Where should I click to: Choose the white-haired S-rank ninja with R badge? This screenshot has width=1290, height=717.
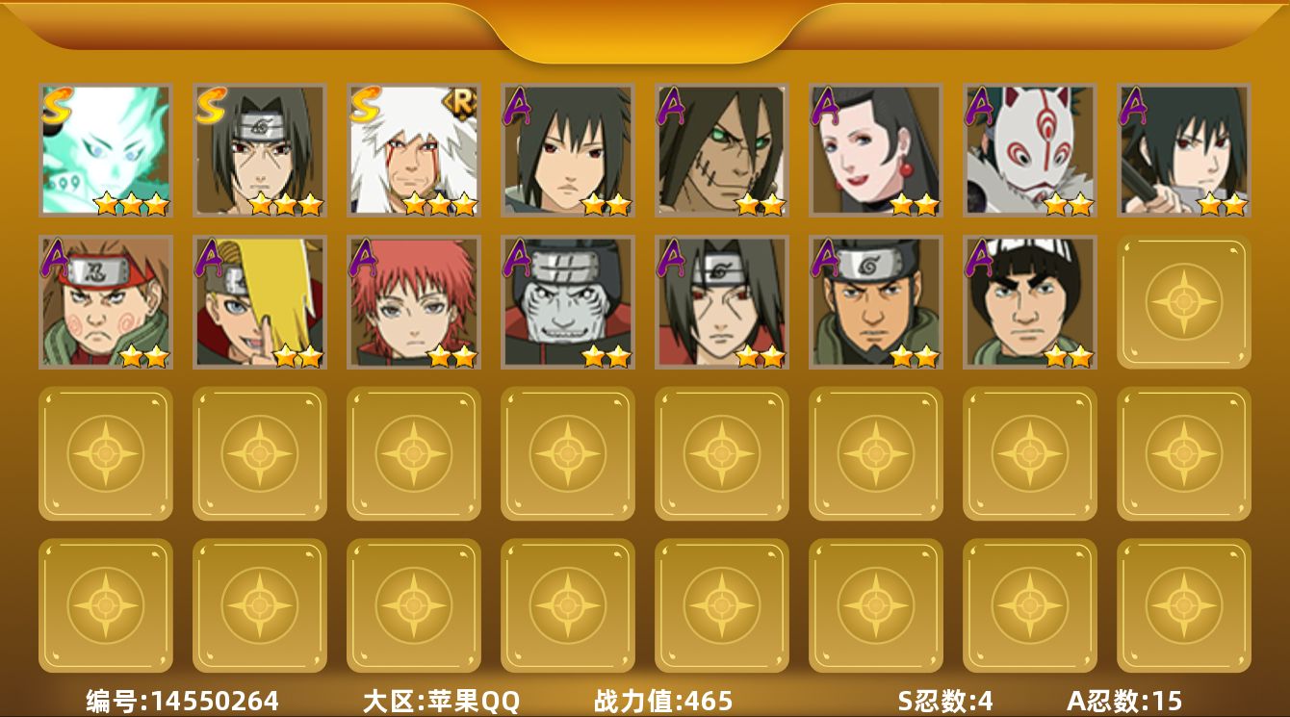pyautogui.click(x=414, y=150)
